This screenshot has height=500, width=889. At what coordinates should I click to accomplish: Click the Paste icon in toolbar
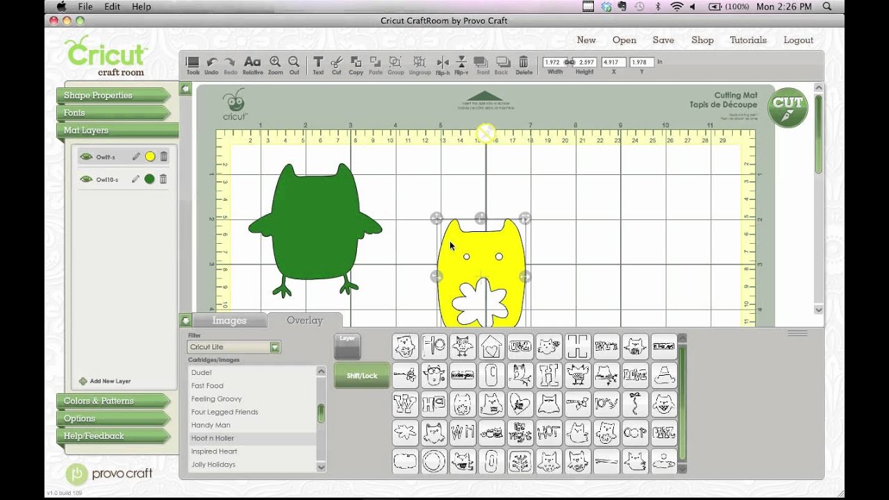(376, 63)
